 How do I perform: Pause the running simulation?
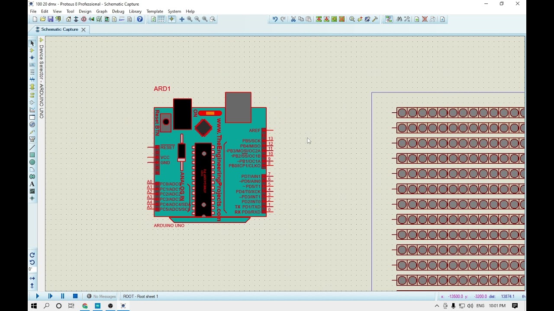(63, 296)
